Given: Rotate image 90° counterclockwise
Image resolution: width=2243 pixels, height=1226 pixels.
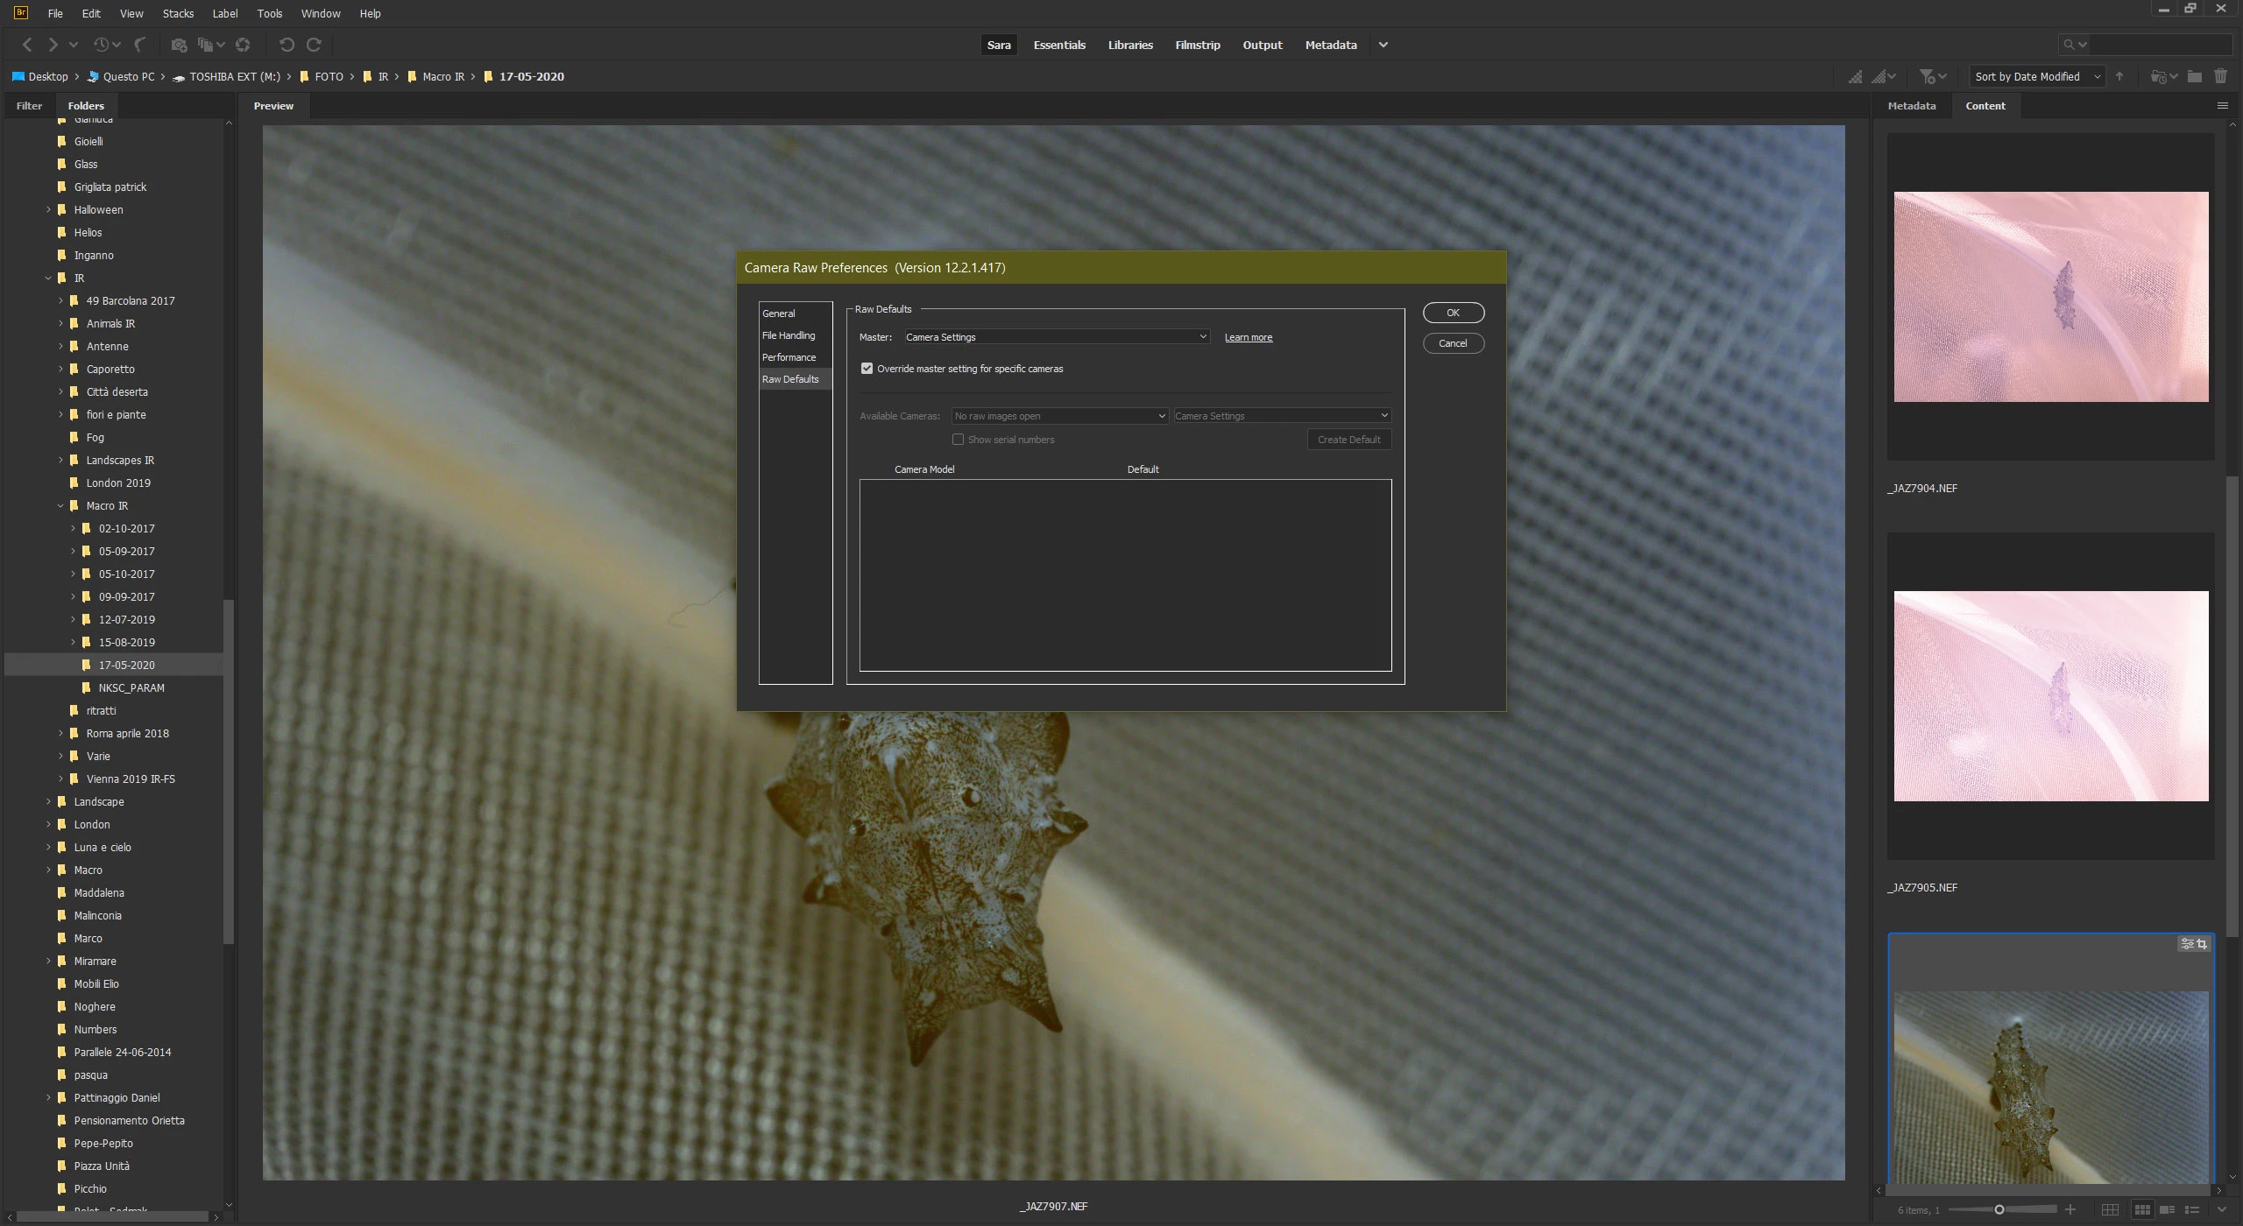Looking at the screenshot, I should 286,45.
